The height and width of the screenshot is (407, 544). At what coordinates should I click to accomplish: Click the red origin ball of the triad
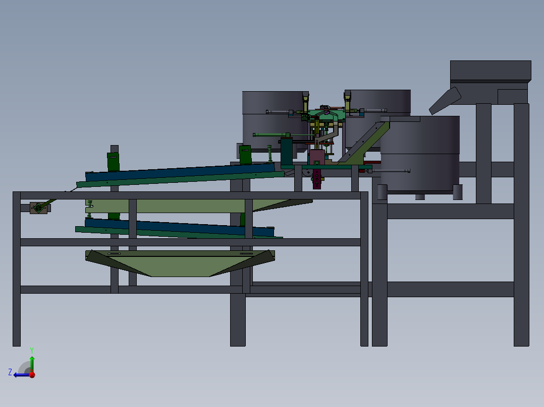click(32, 374)
